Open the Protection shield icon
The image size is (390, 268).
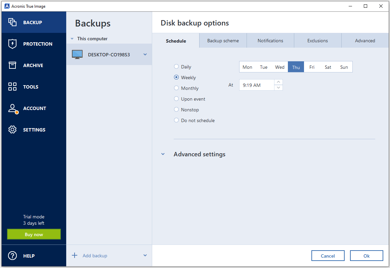(12, 44)
